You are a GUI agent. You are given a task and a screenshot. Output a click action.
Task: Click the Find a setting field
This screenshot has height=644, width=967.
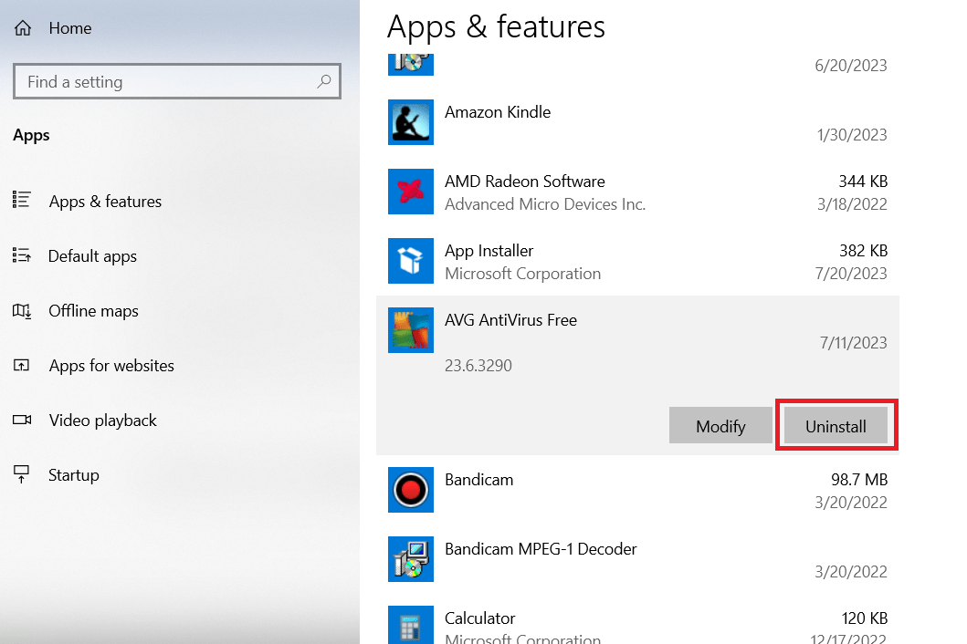pyautogui.click(x=177, y=81)
